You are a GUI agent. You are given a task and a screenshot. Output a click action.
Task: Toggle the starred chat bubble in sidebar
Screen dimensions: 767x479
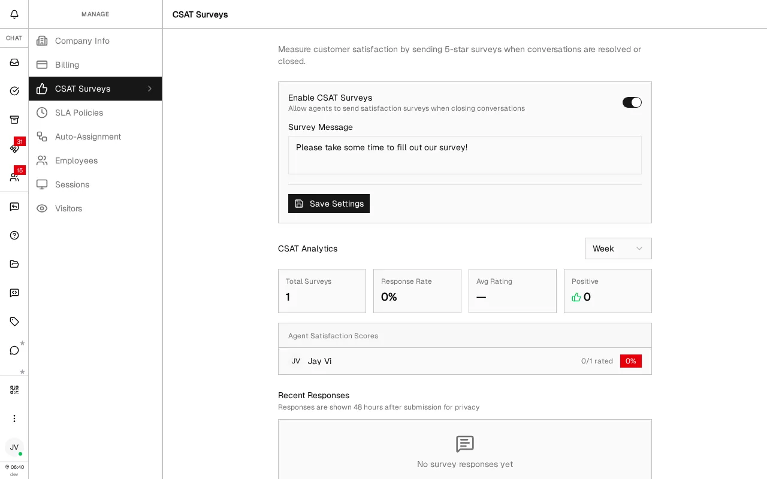(14, 350)
